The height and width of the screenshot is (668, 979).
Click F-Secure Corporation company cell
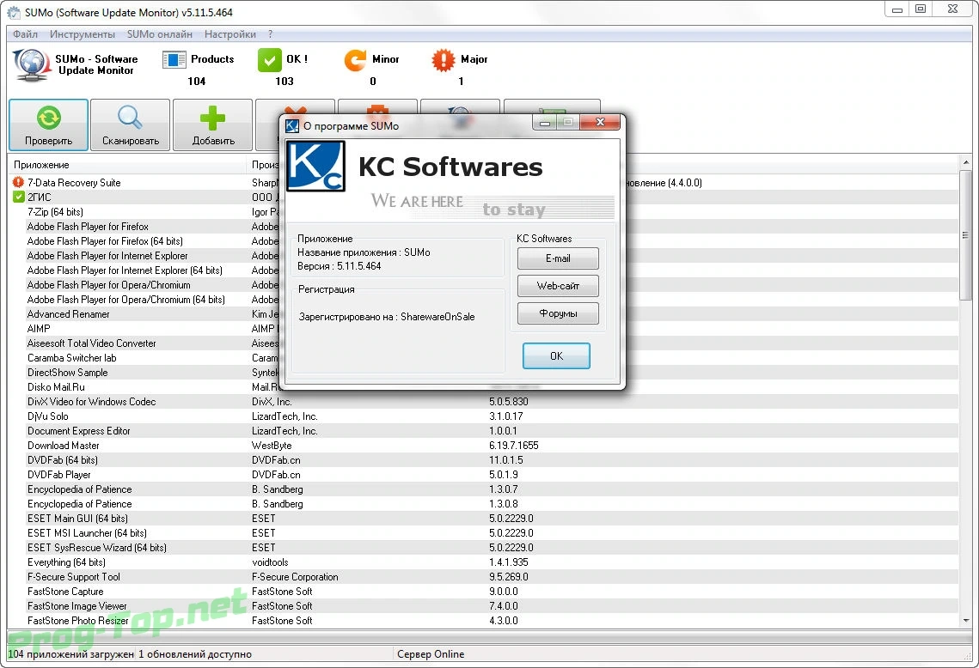295,577
